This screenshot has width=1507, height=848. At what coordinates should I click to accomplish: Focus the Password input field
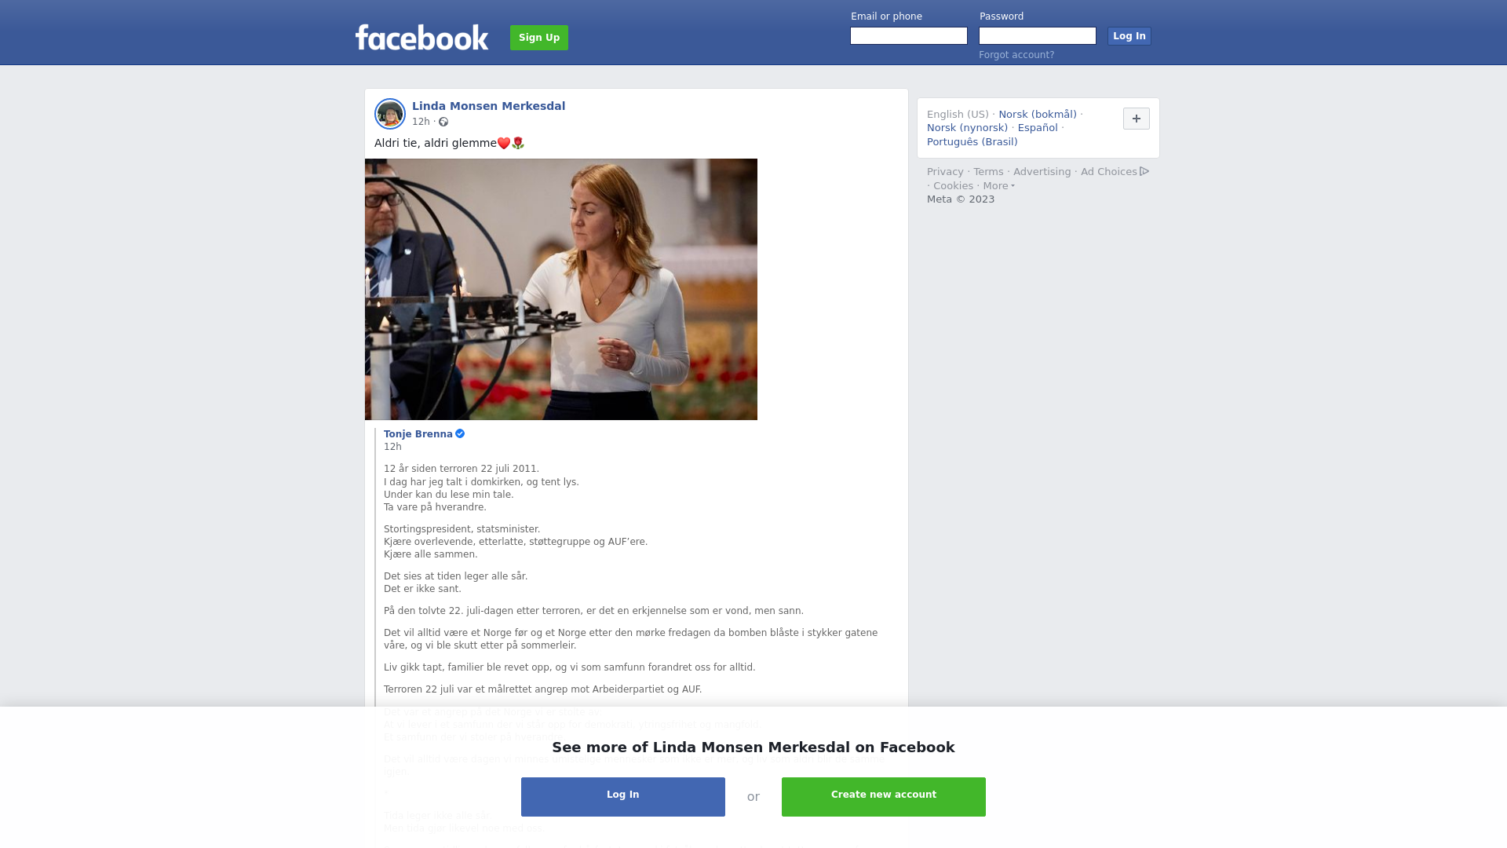[x=1038, y=36]
